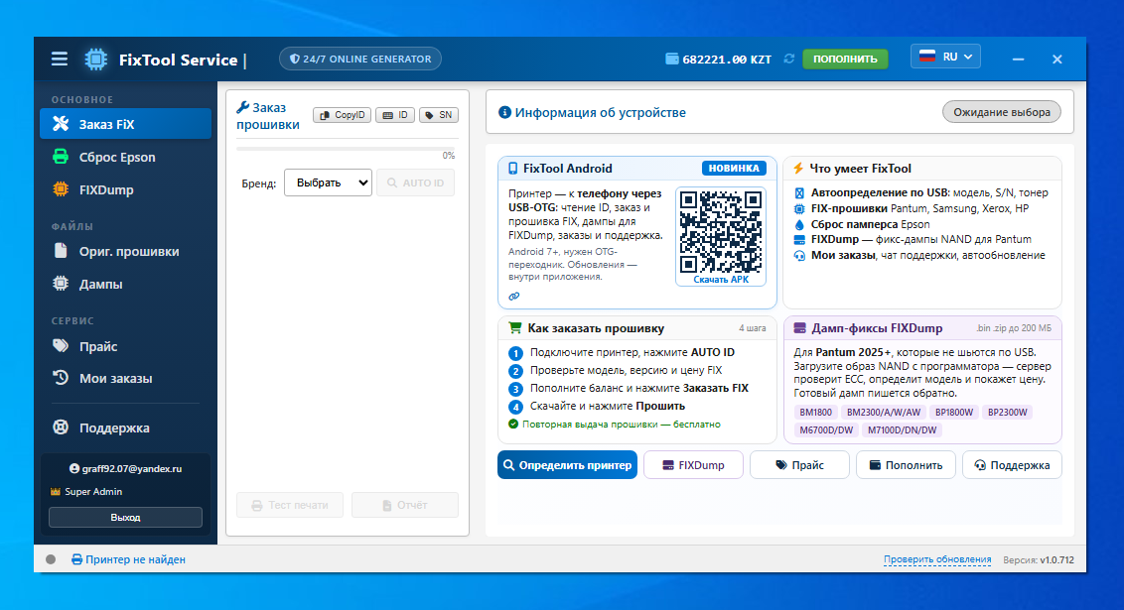
Task: Click the green check icon by Повторная выдача
Action: (x=513, y=424)
